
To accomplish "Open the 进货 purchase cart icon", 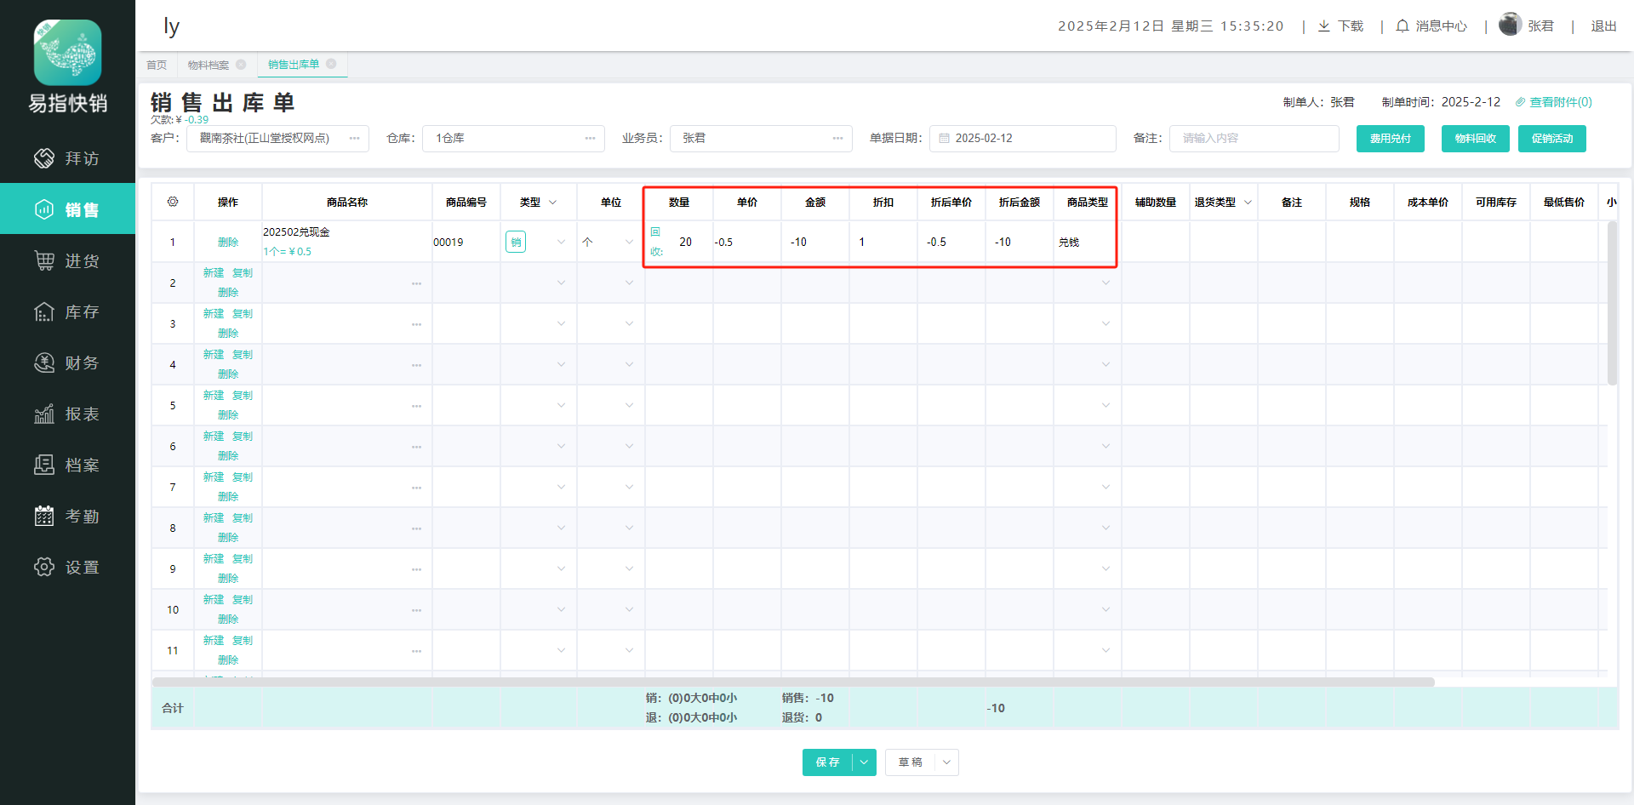I will pyautogui.click(x=44, y=260).
